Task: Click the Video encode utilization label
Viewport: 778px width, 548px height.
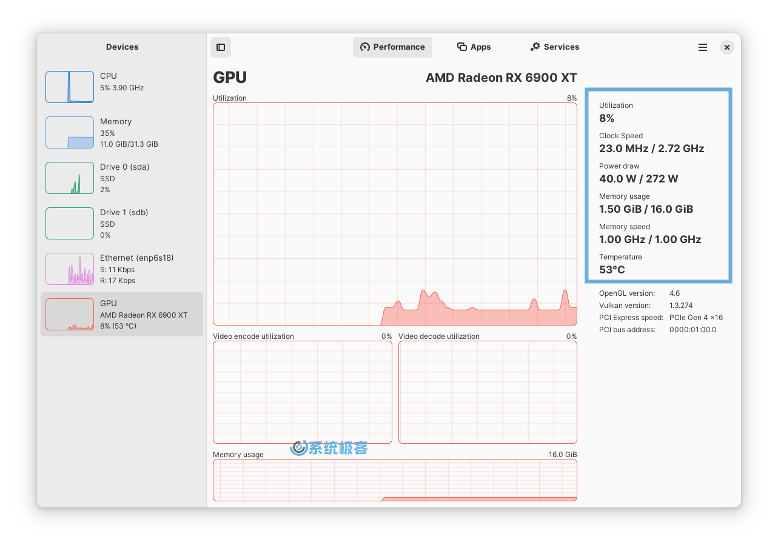Action: 253,336
